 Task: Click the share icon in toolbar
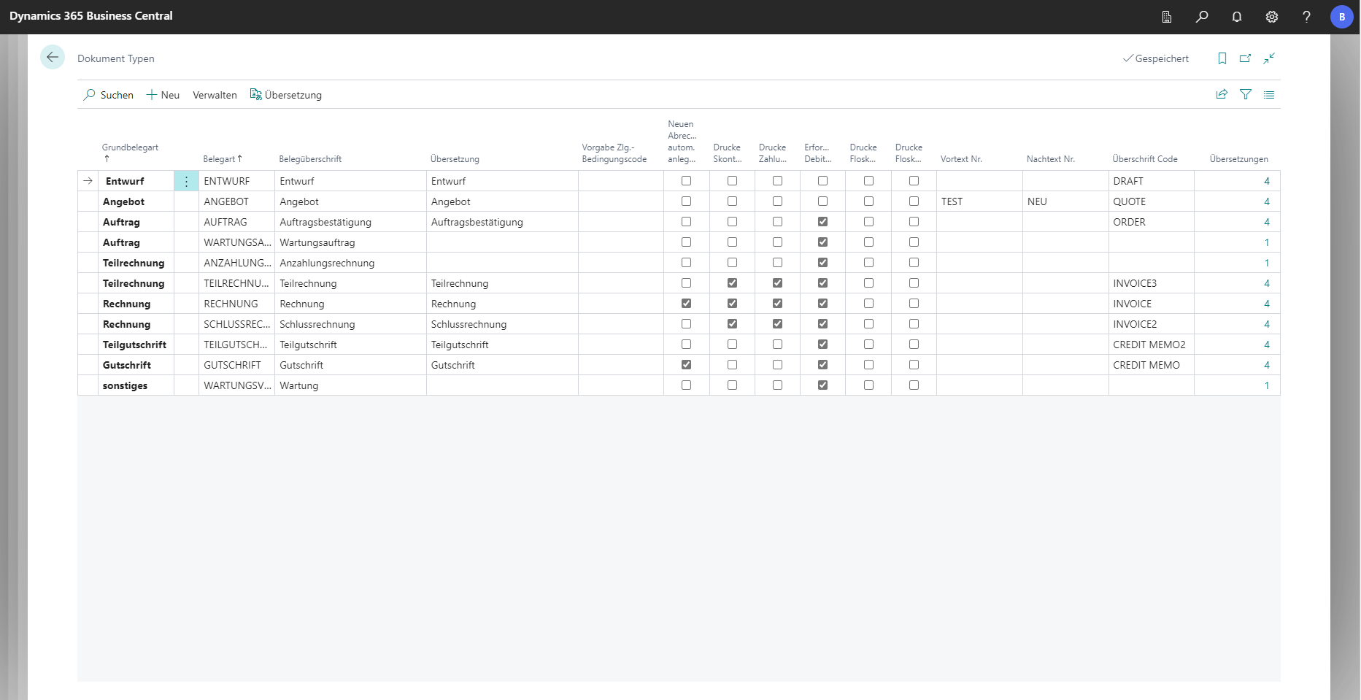point(1222,94)
